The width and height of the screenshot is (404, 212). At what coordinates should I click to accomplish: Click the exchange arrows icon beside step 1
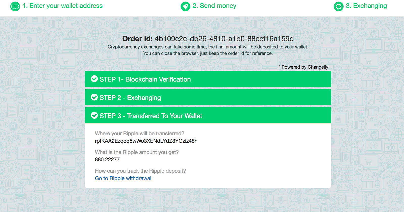tap(15, 6)
